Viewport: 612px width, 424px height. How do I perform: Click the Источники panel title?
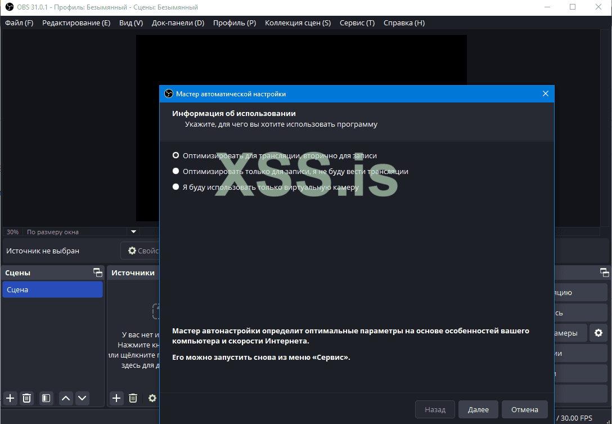click(x=133, y=273)
